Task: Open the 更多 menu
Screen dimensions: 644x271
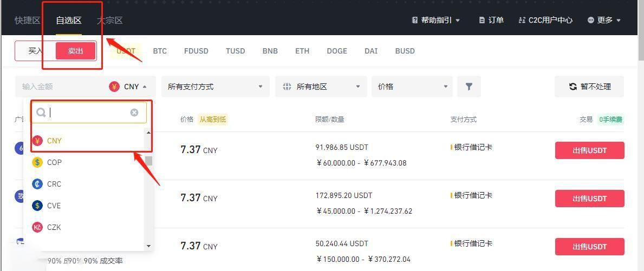Action: pyautogui.click(x=604, y=20)
